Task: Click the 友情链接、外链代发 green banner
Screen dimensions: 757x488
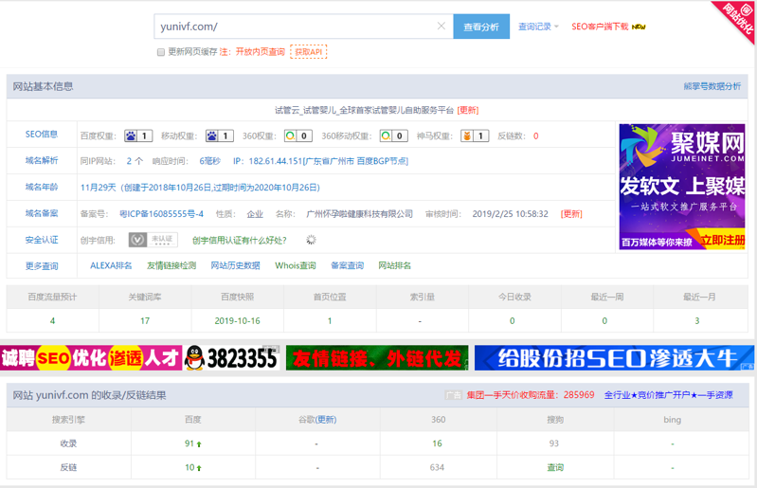Action: coord(377,358)
